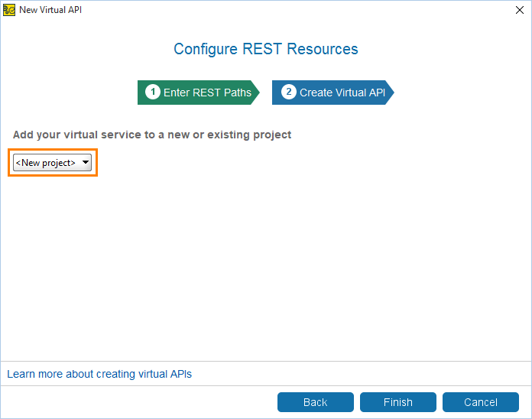Click the Configure REST Resources heading
Image resolution: width=532 pixels, height=419 pixels.
click(266, 49)
